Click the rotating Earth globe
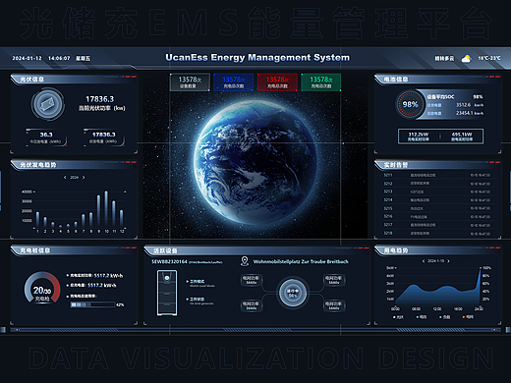511x383 pixels. click(255, 163)
